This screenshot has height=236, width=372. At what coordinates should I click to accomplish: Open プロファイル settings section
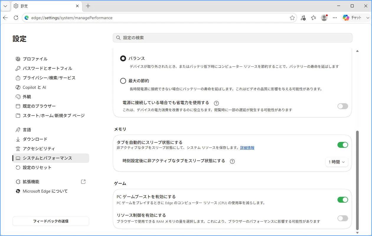point(51,59)
